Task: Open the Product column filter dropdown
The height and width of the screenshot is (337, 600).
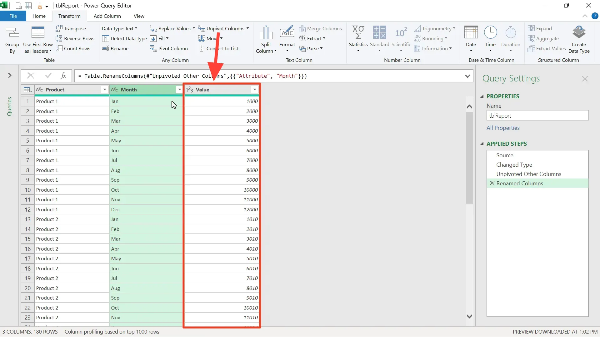Action: (104, 90)
